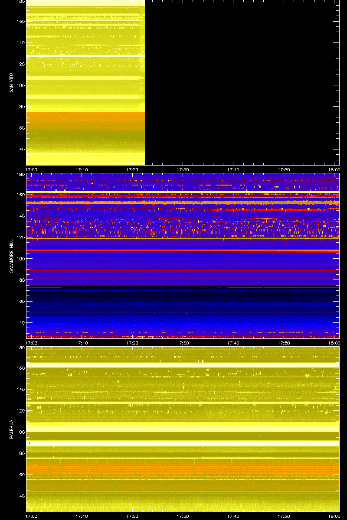Viewport: 347px width, 520px height.
Task: Click the 100 frequency label on San Vito axis
Action: click(21, 85)
